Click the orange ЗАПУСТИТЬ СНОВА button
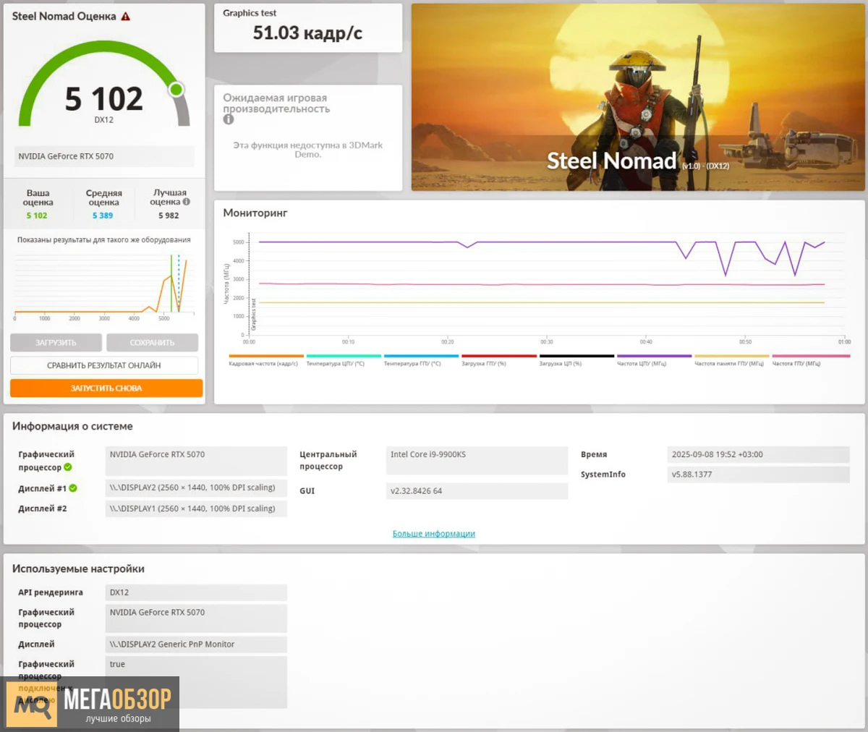Image resolution: width=868 pixels, height=732 pixels. click(x=106, y=388)
